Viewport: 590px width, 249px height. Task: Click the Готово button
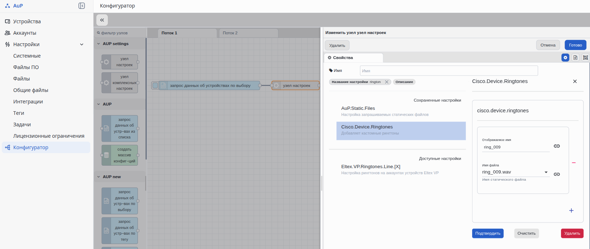[575, 45]
